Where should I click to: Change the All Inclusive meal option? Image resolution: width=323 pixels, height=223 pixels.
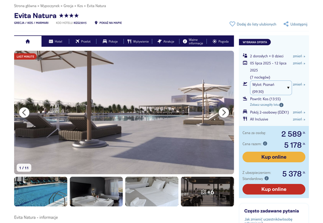[x=299, y=119]
